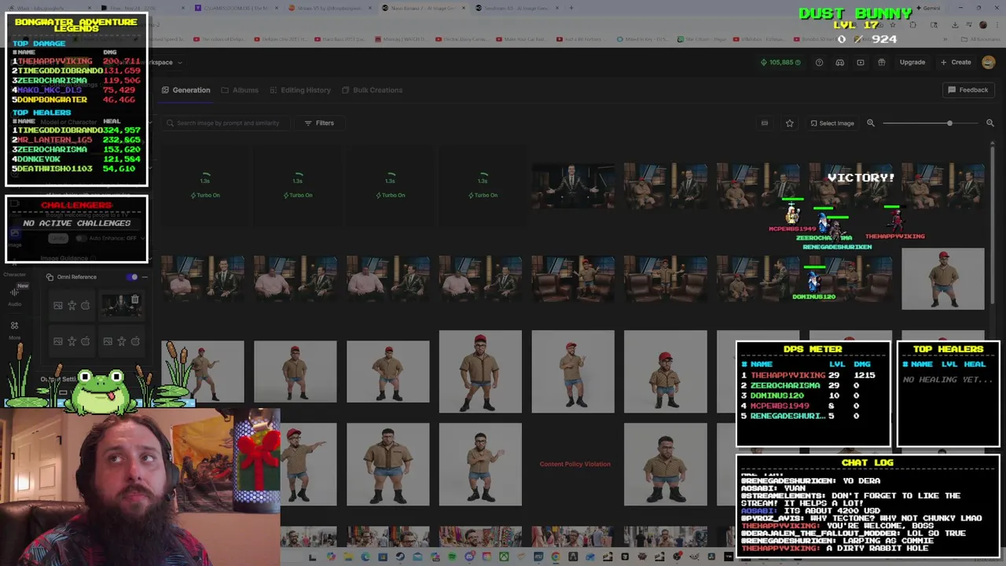Click star icon in first reference slot

coord(72,306)
